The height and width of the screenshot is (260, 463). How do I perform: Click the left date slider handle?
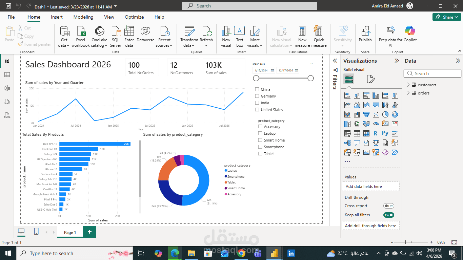point(256,78)
